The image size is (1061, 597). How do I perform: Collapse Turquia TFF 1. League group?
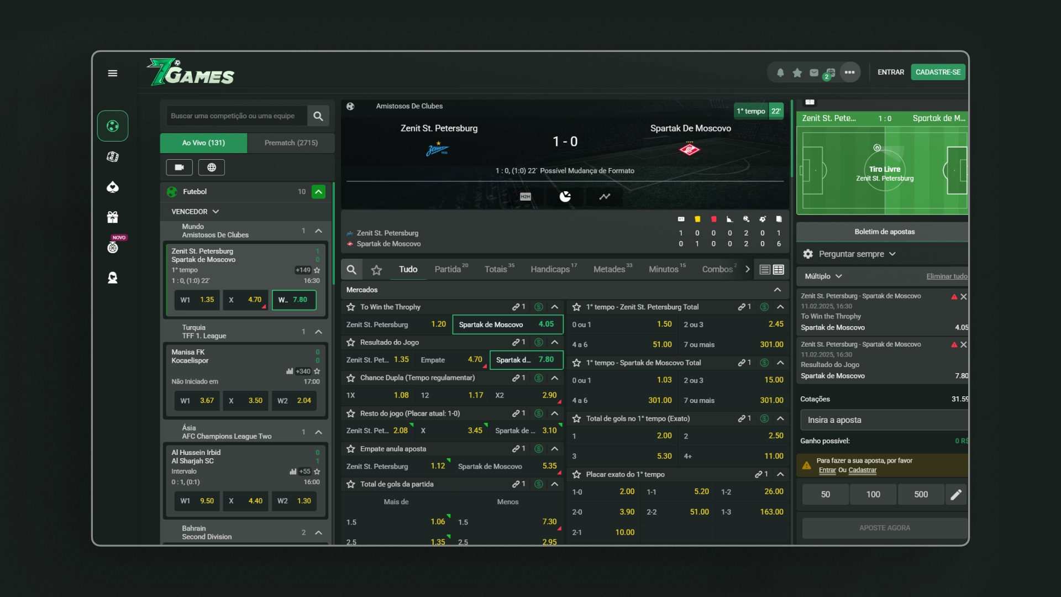(x=319, y=332)
